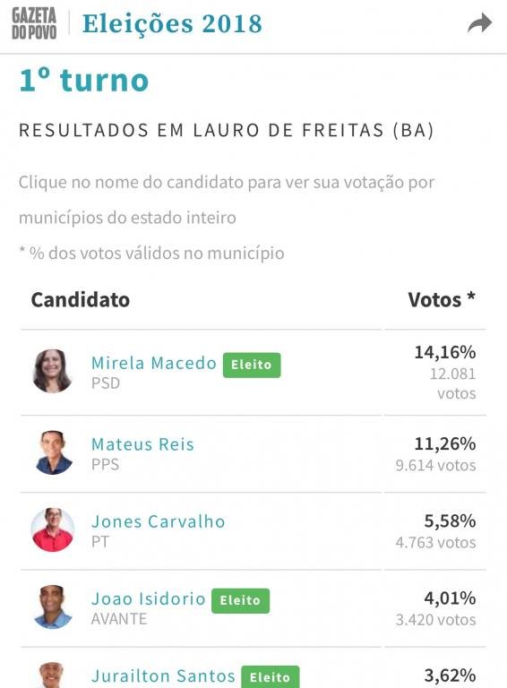Click the Eleito badge beside Joao Isidorio
Screen dimensions: 507x688
pos(240,601)
